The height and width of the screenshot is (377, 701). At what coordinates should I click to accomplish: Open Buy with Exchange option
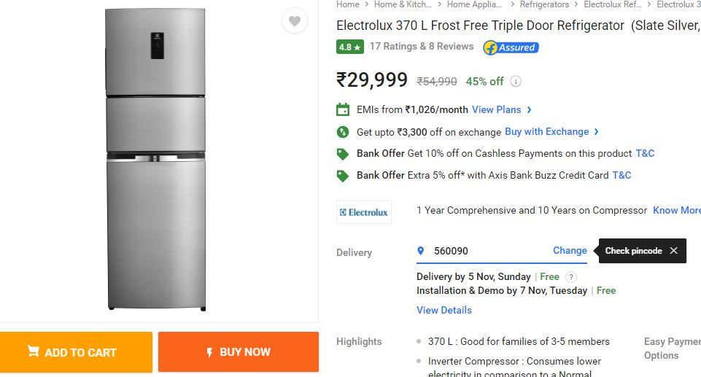coord(551,132)
